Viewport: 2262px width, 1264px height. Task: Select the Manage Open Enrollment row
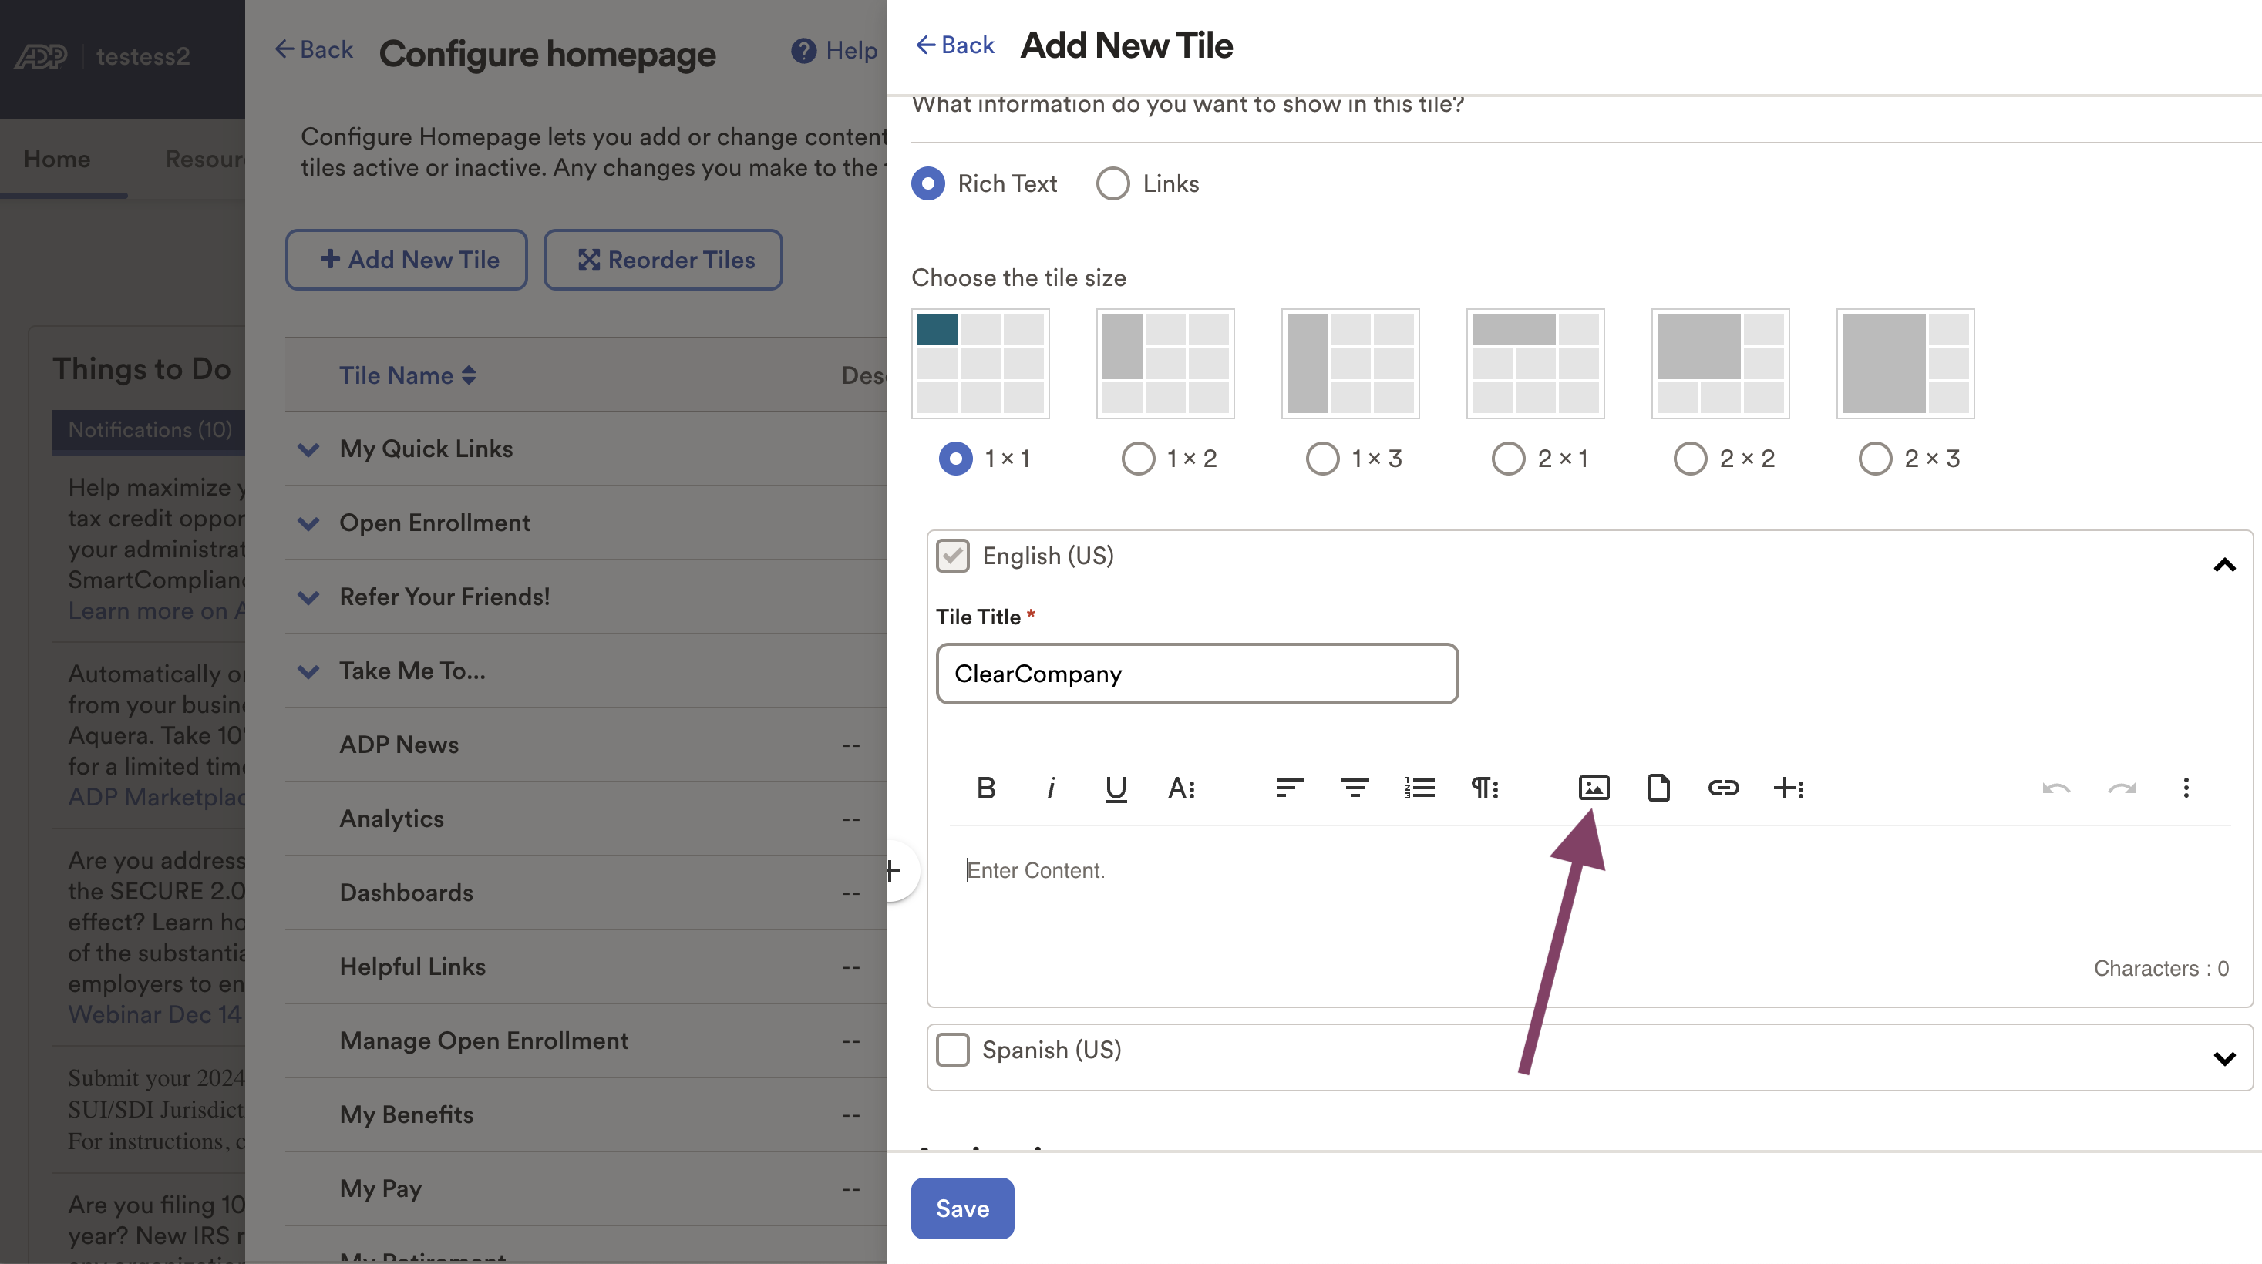(x=586, y=1041)
